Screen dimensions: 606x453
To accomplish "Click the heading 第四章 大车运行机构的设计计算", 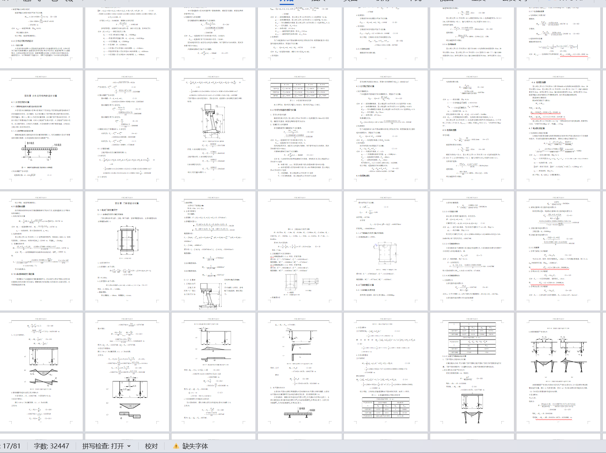I will [x=41, y=95].
